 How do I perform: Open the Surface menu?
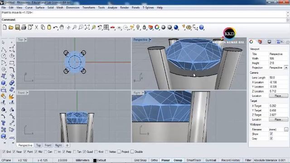point(40,8)
